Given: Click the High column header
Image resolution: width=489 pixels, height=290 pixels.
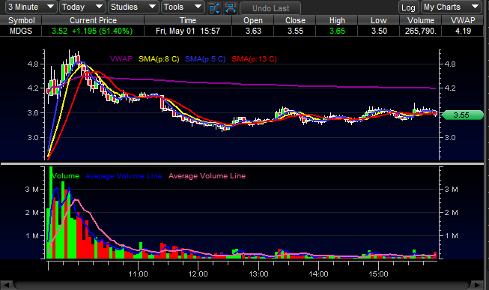Looking at the screenshot, I should pyautogui.click(x=337, y=20).
